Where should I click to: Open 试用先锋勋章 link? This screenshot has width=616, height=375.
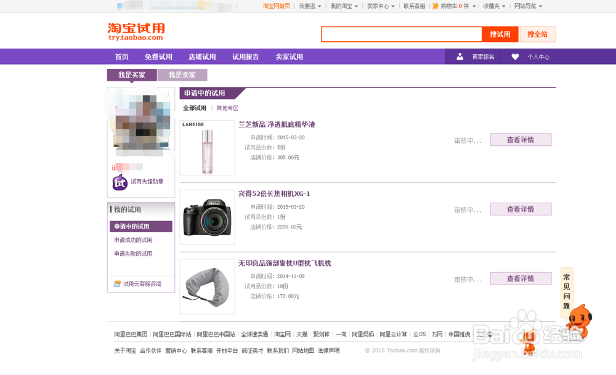coord(147,182)
